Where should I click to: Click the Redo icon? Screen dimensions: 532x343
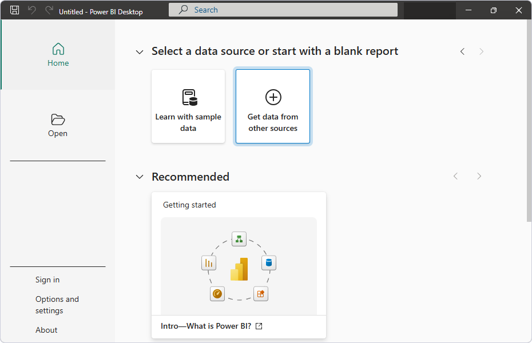click(x=49, y=10)
